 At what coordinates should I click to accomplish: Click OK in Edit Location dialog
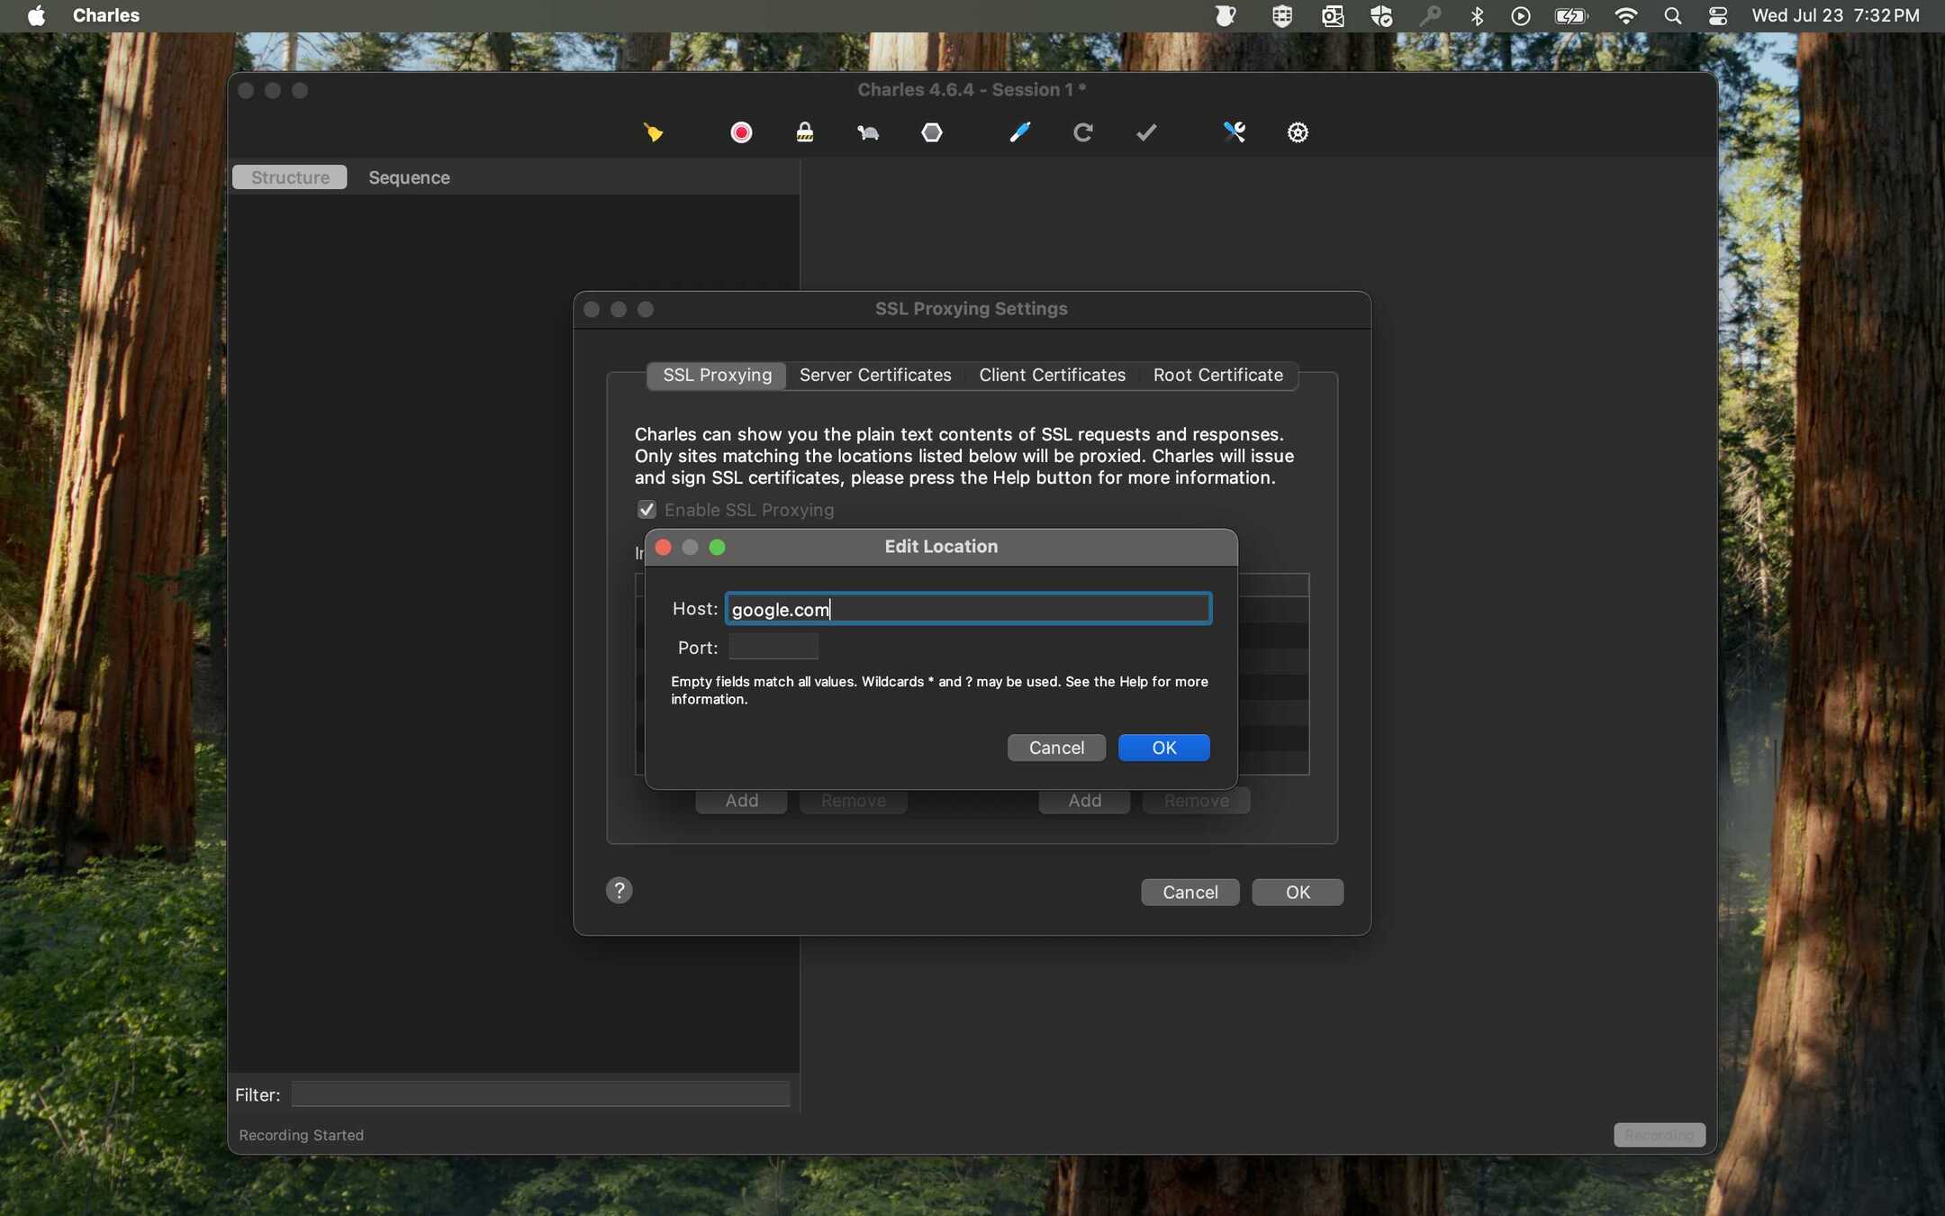click(1163, 748)
